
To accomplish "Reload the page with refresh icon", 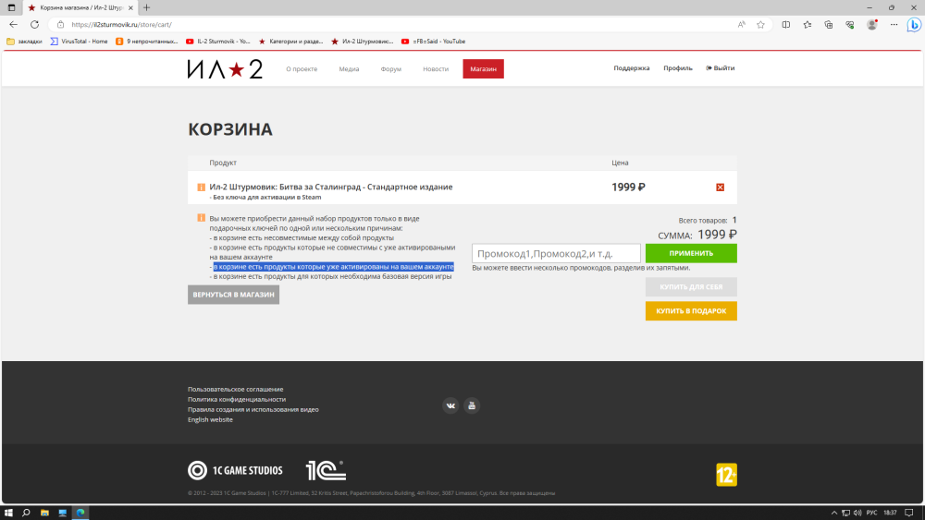I will click(35, 25).
